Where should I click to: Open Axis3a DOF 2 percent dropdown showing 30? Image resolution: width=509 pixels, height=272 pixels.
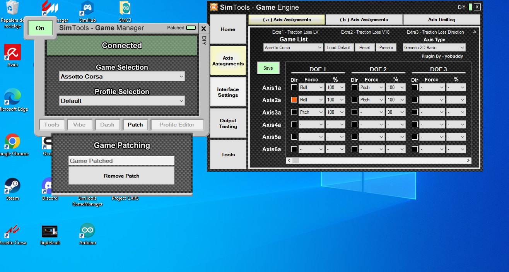coord(396,112)
